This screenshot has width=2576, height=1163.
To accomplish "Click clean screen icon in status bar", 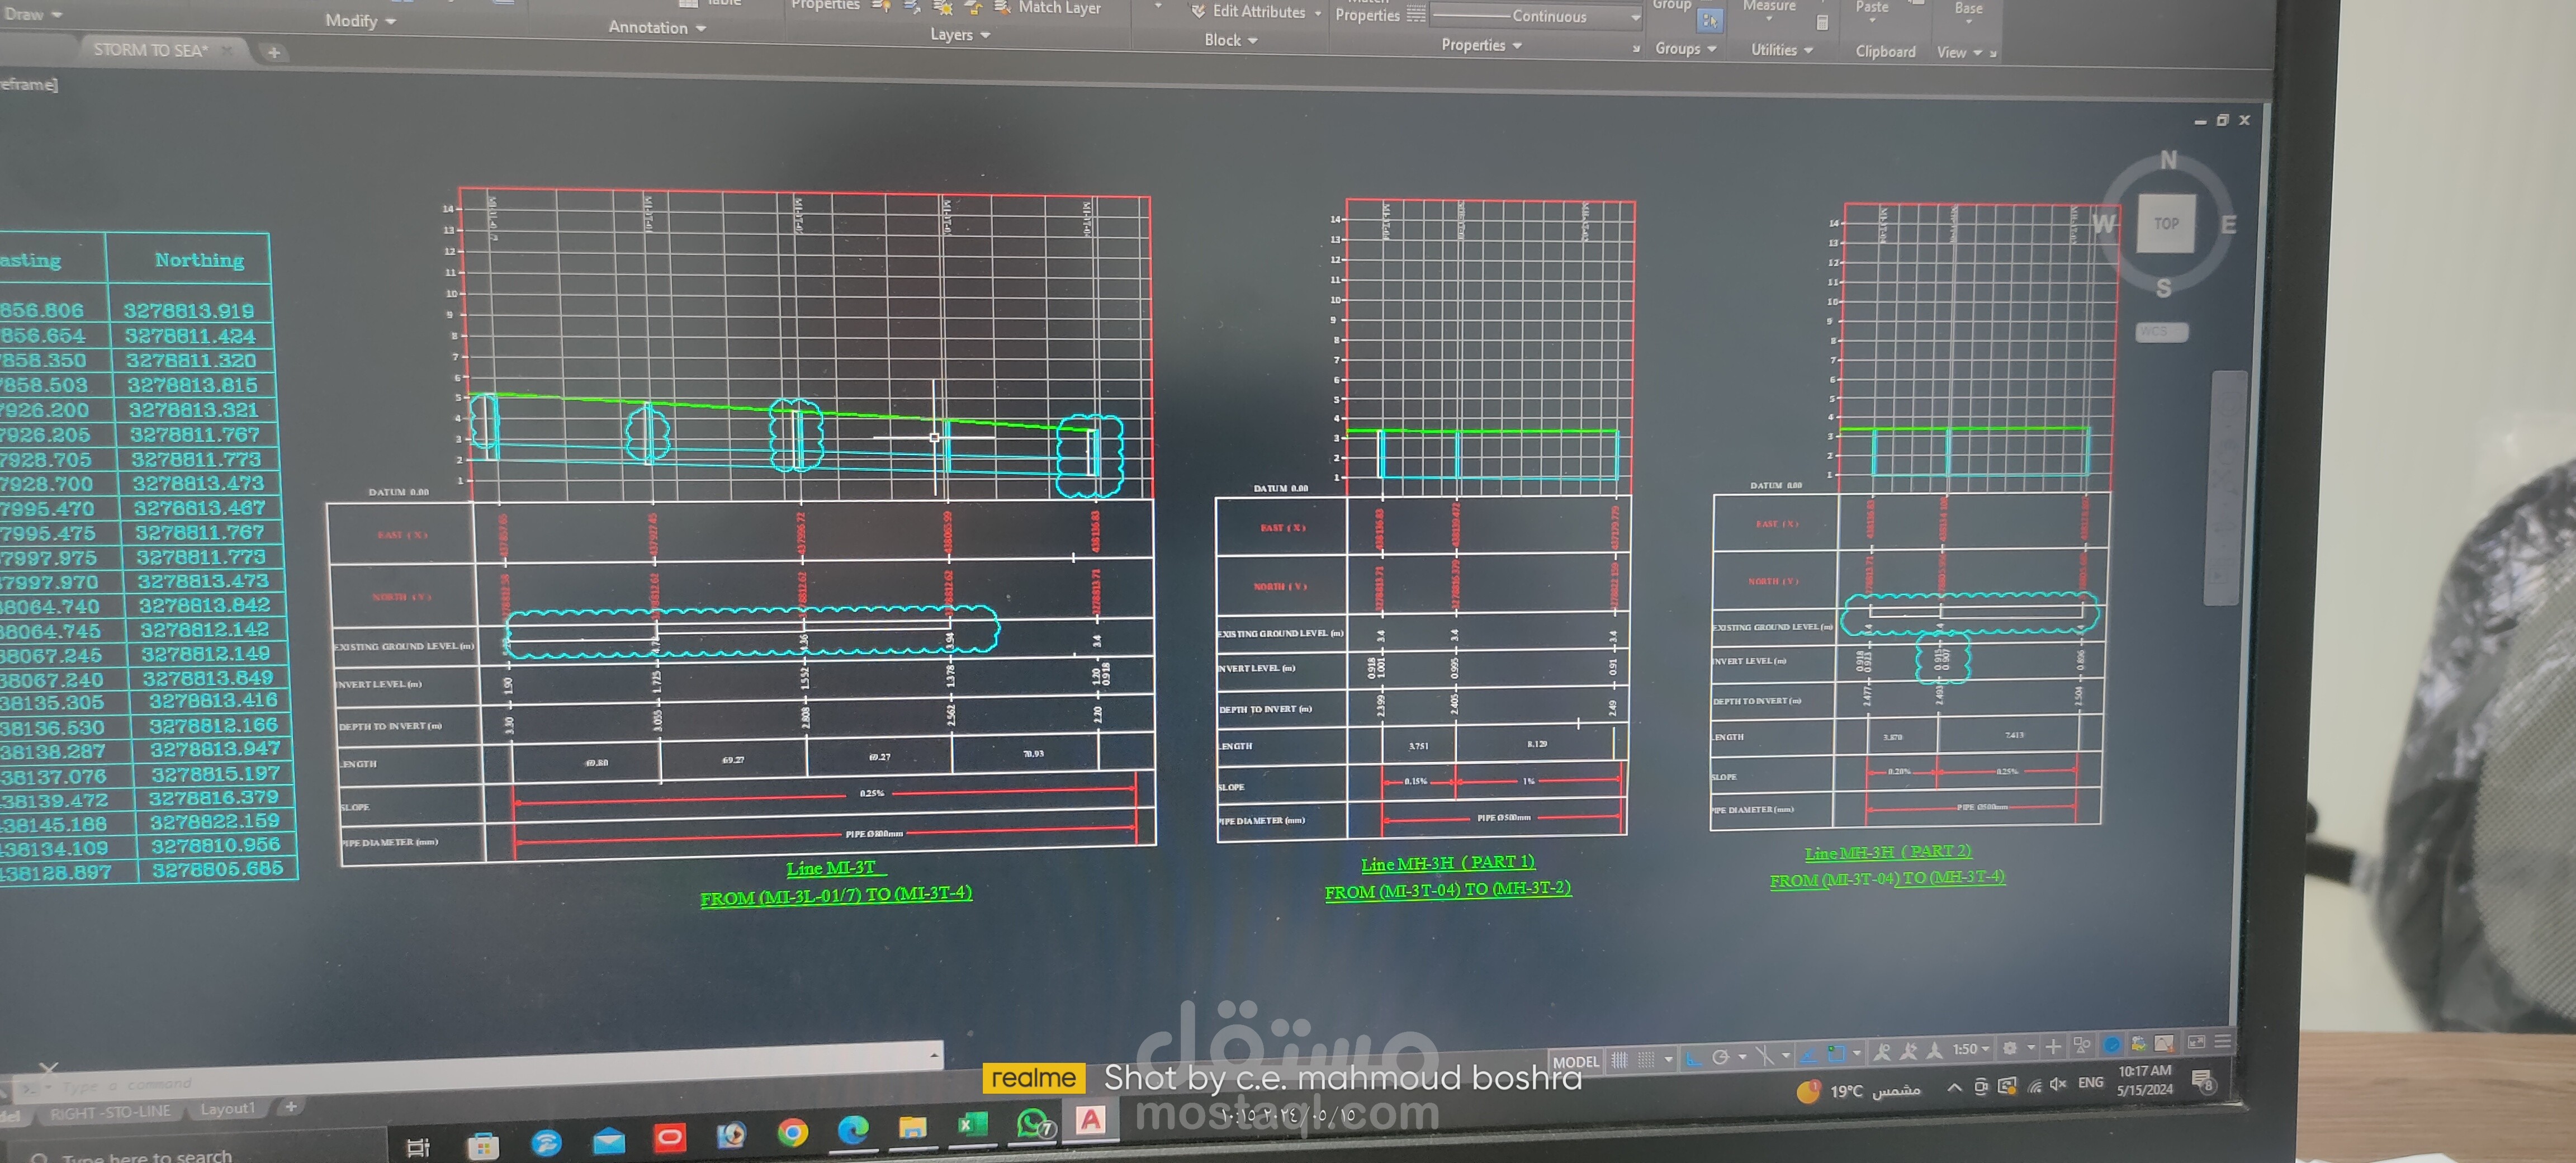I will click(x=2197, y=1042).
